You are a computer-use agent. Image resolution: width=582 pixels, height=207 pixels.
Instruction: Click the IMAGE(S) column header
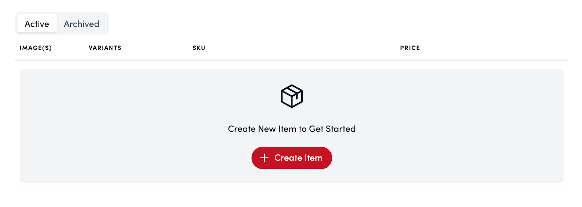pos(36,48)
